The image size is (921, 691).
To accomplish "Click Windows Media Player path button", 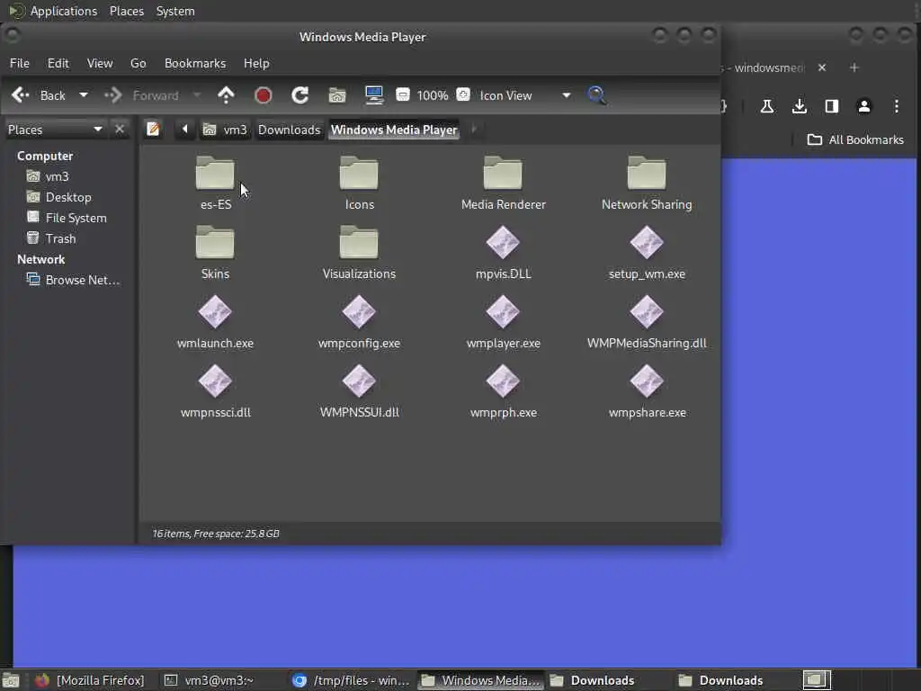I will [394, 130].
